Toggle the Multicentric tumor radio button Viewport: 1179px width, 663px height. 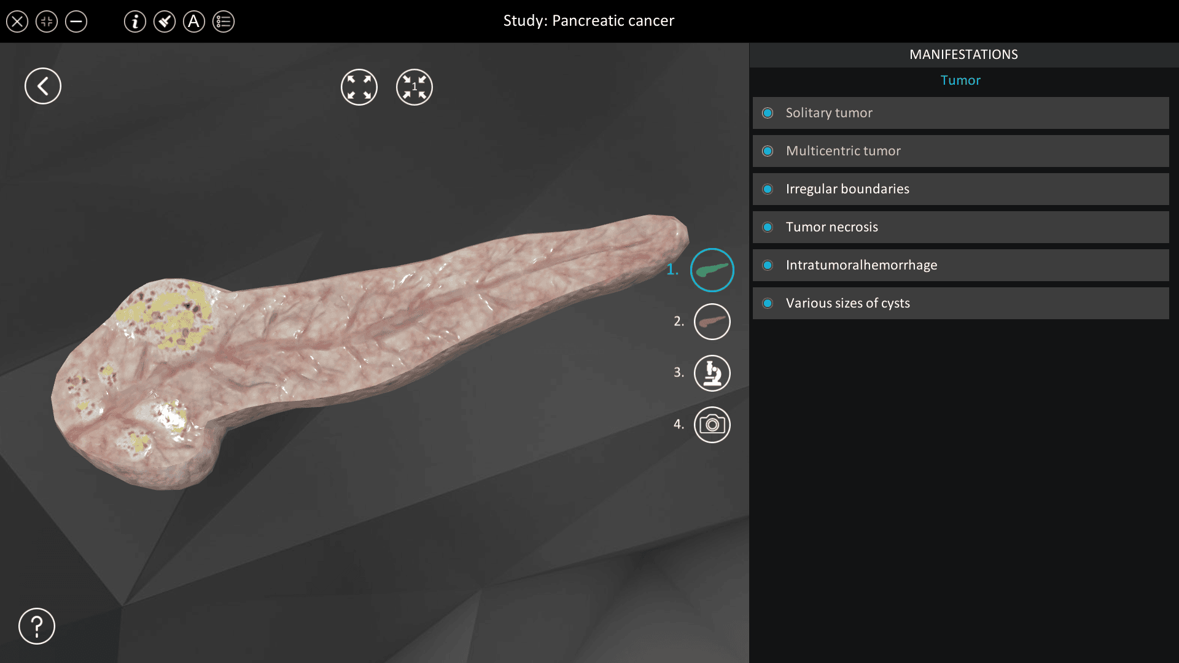(x=768, y=151)
